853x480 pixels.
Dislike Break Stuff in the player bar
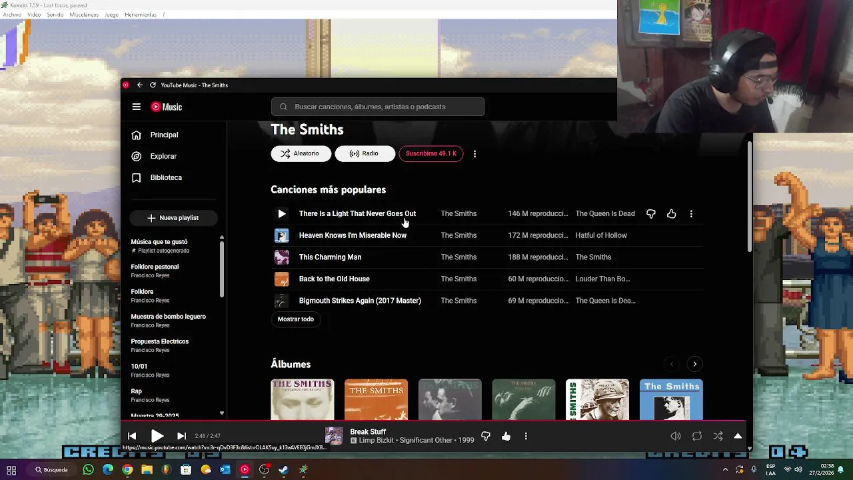point(486,436)
